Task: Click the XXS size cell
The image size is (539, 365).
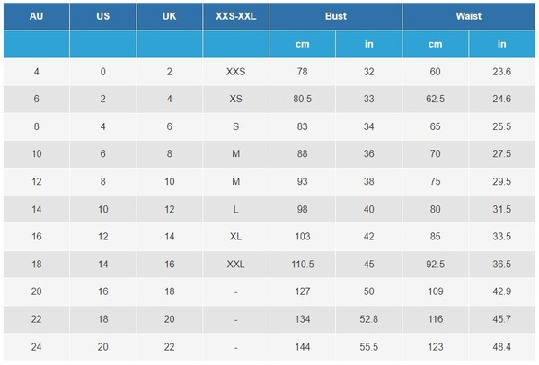Action: [x=235, y=72]
